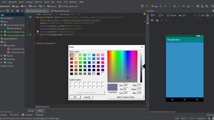Image resolution: width=214 pixels, height=120 pixels.
Task: Click the Blue value input field
Action: point(140,93)
